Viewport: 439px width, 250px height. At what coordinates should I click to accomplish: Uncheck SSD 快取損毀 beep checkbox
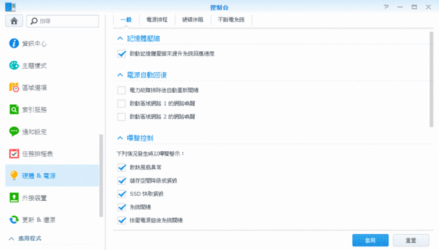click(x=122, y=193)
